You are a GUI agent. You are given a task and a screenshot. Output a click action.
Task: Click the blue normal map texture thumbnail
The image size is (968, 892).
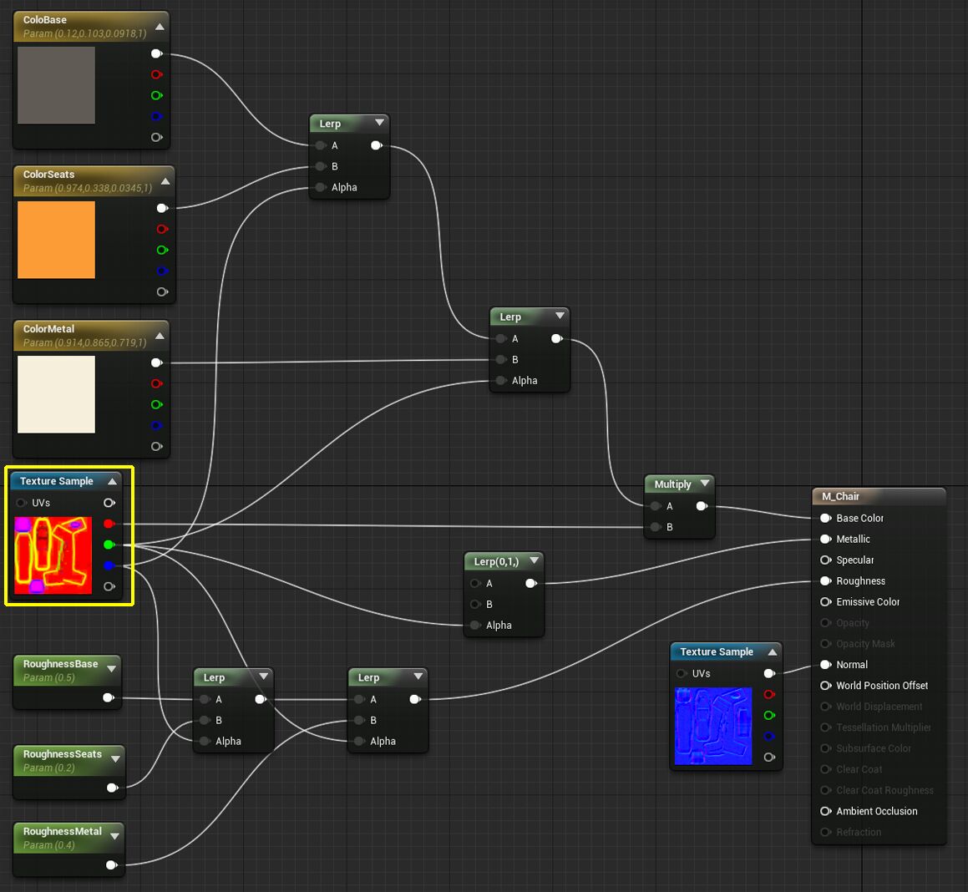point(713,726)
